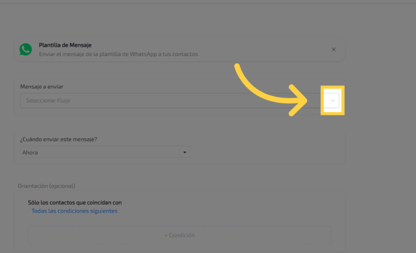Click inside the Seleccionar Flujo field
Viewport: 416px width, 253px height.
[x=162, y=100]
